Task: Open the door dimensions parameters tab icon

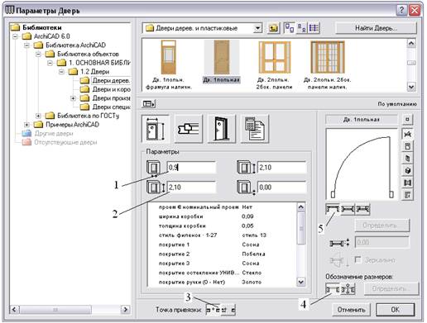Action: pyautogui.click(x=156, y=129)
